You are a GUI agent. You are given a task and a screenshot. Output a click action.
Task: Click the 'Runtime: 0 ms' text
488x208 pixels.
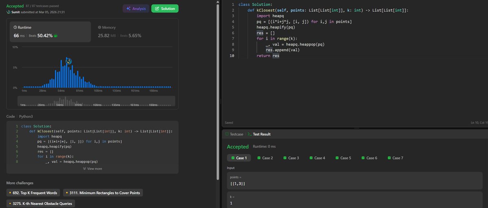pos(264,147)
